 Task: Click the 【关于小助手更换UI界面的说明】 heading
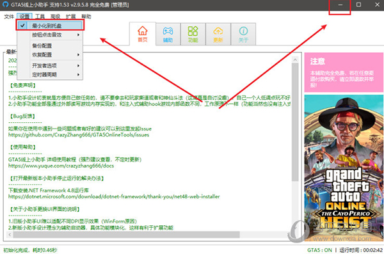pos(45,209)
